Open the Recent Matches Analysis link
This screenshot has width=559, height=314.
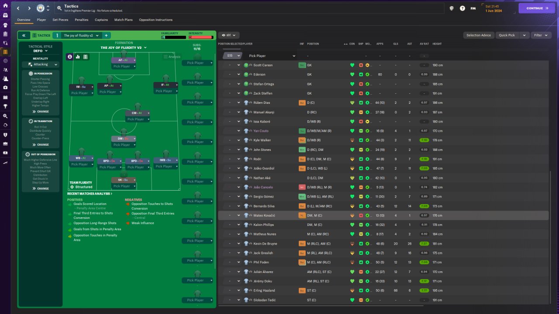point(90,194)
